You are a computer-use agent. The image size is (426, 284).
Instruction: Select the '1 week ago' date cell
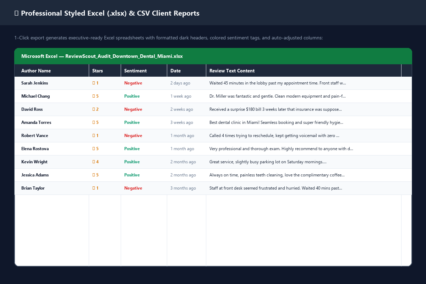[187, 96]
